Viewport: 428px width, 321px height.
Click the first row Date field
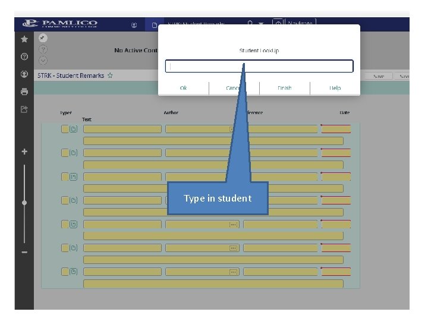(x=336, y=129)
